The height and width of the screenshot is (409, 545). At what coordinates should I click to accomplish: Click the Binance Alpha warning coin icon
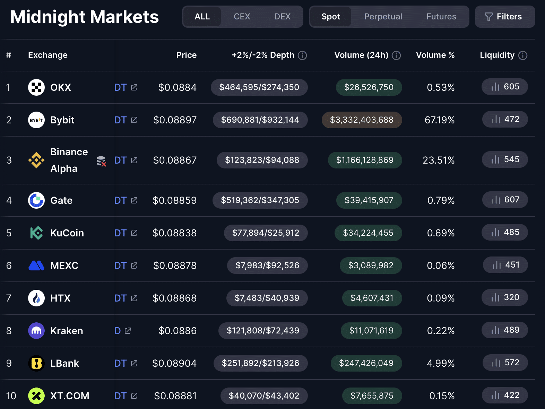pos(101,161)
